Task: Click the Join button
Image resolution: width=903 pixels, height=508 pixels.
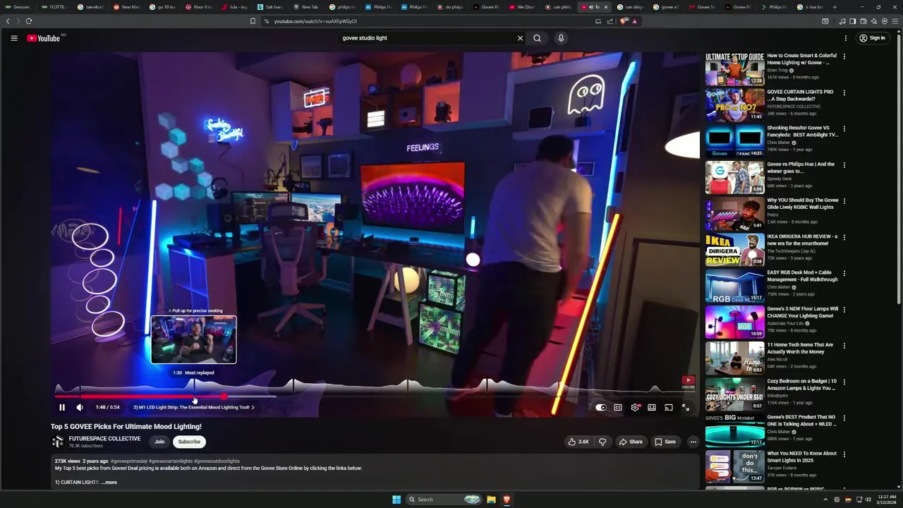Action: coord(159,442)
